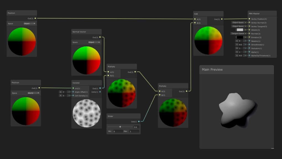The width and height of the screenshot is (282, 159).
Task: Select the Voronoi node title bar
Action: (x=87, y=83)
